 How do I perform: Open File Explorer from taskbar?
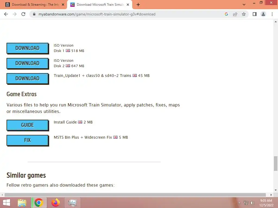point(22,203)
